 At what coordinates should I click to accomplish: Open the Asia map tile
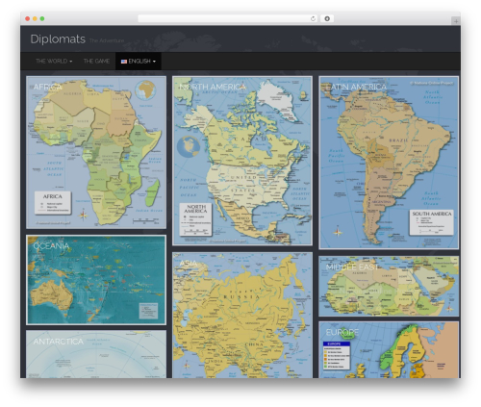click(x=242, y=315)
